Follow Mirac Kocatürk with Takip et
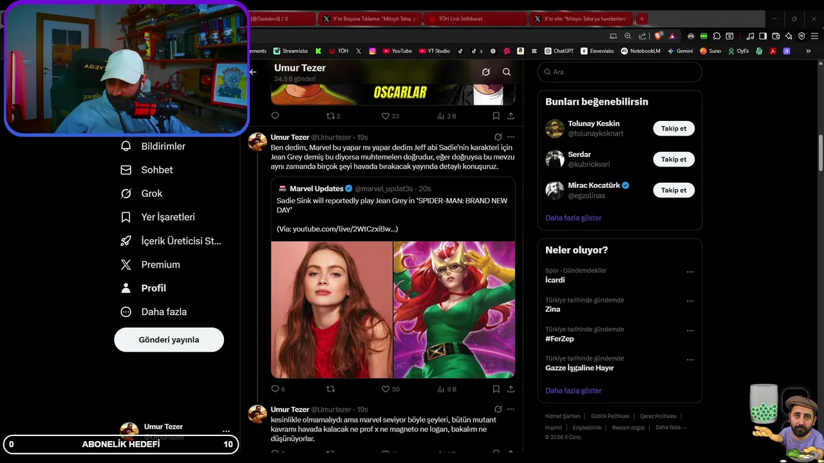Image resolution: width=824 pixels, height=463 pixels. pos(673,190)
